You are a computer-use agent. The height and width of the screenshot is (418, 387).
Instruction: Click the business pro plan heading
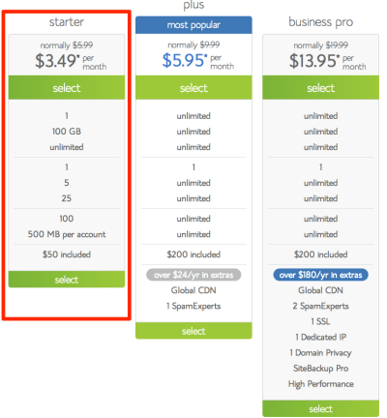(x=320, y=22)
